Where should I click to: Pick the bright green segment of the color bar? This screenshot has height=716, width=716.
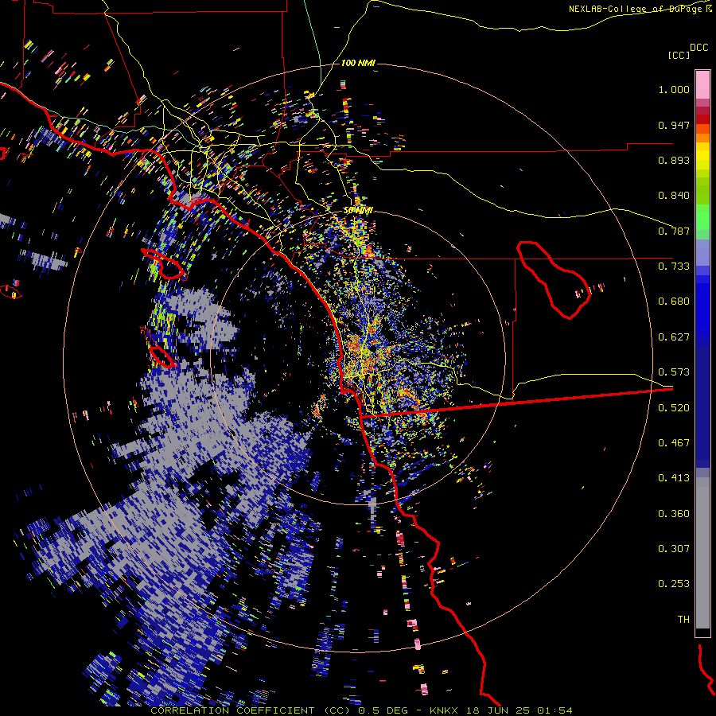point(702,217)
